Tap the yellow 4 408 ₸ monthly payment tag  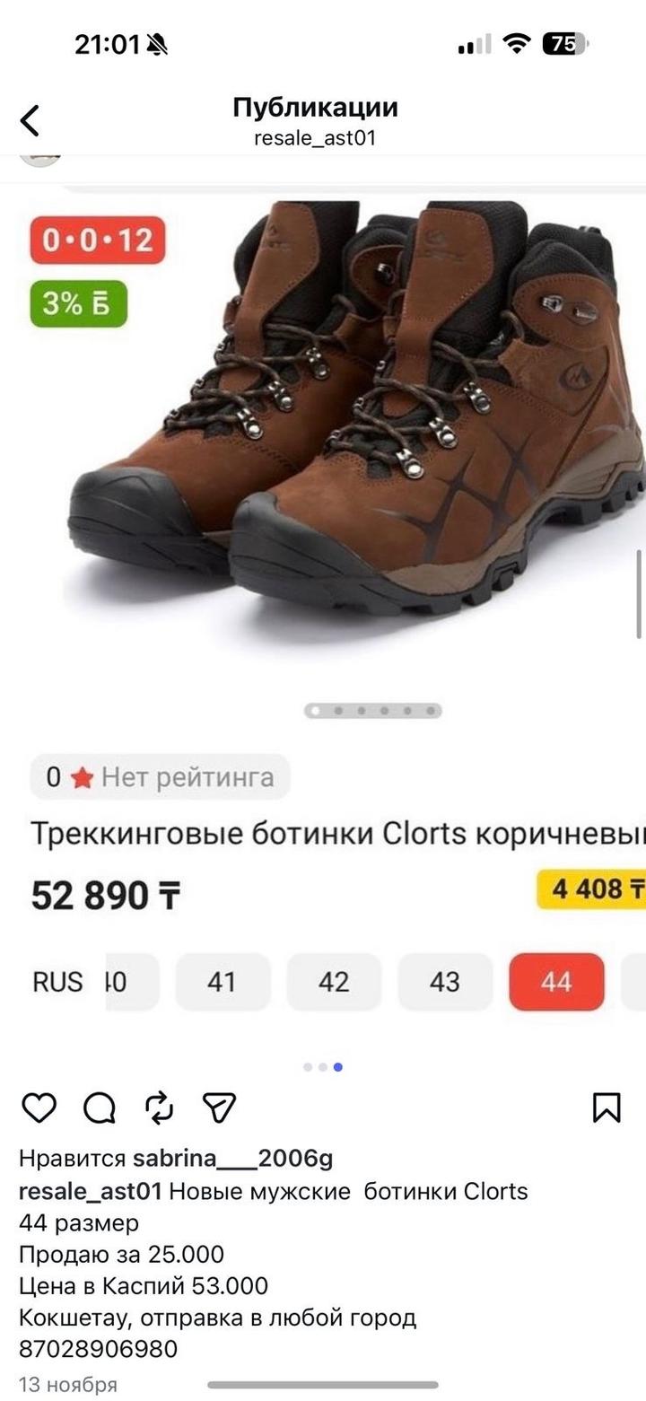click(x=592, y=889)
